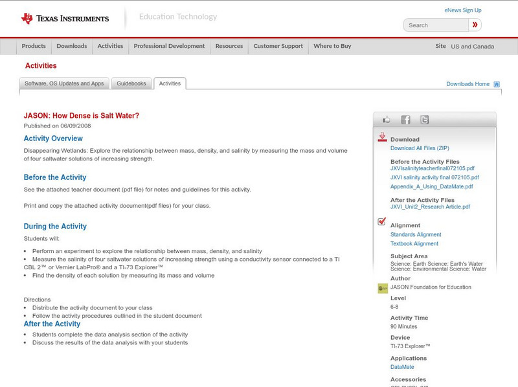Open JXVIsalinityteacherfinal072105.pdf
The height and width of the screenshot is (387, 518).
point(433,168)
